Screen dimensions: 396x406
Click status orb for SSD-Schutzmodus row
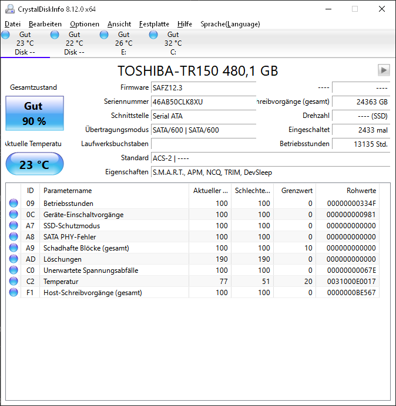pos(14,225)
